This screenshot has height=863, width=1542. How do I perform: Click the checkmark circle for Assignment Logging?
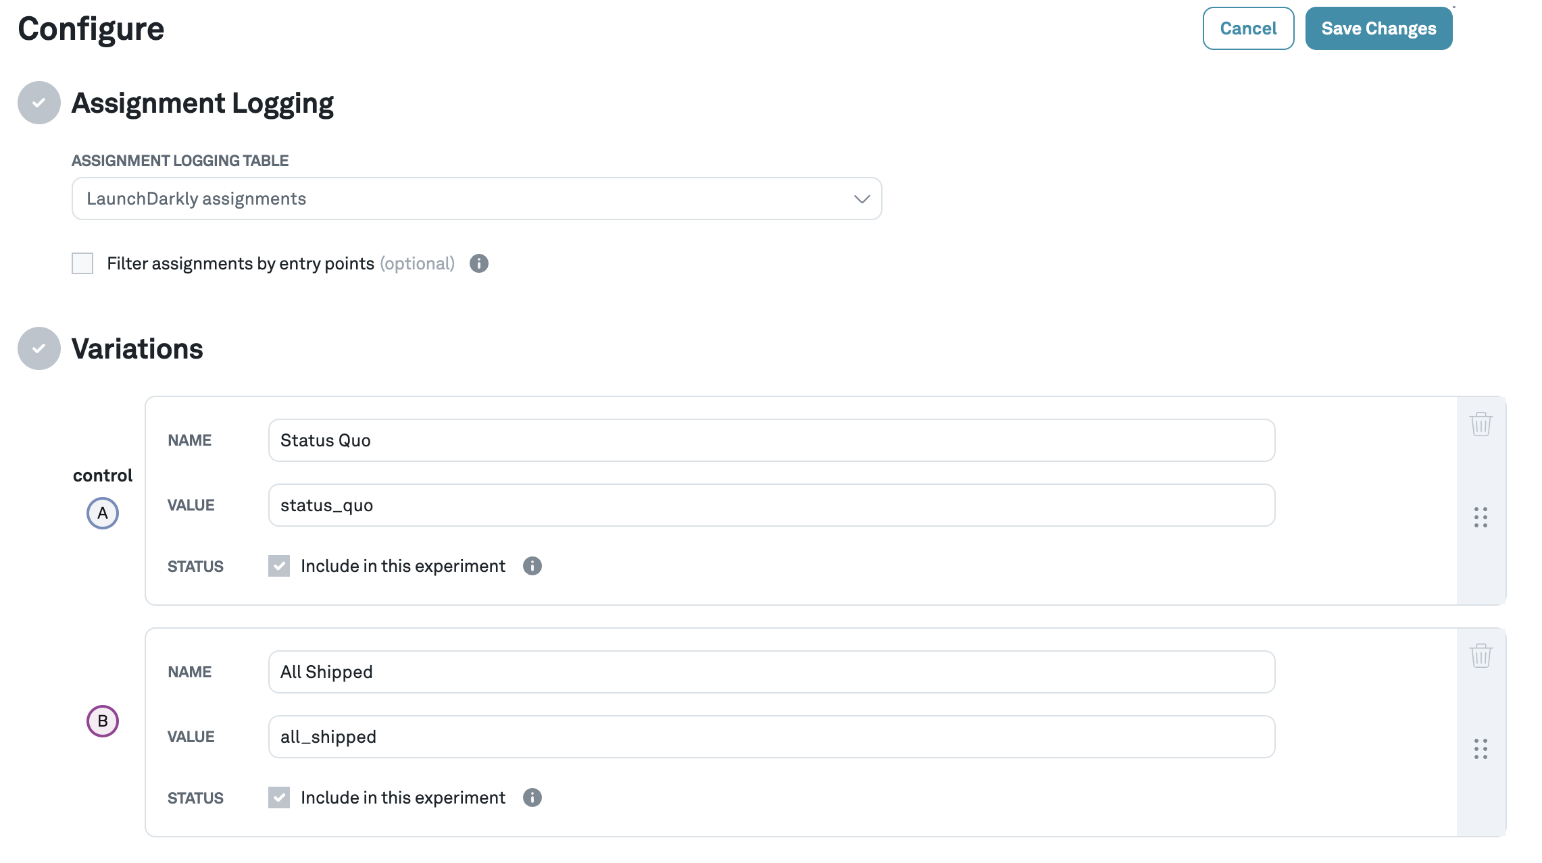point(39,103)
